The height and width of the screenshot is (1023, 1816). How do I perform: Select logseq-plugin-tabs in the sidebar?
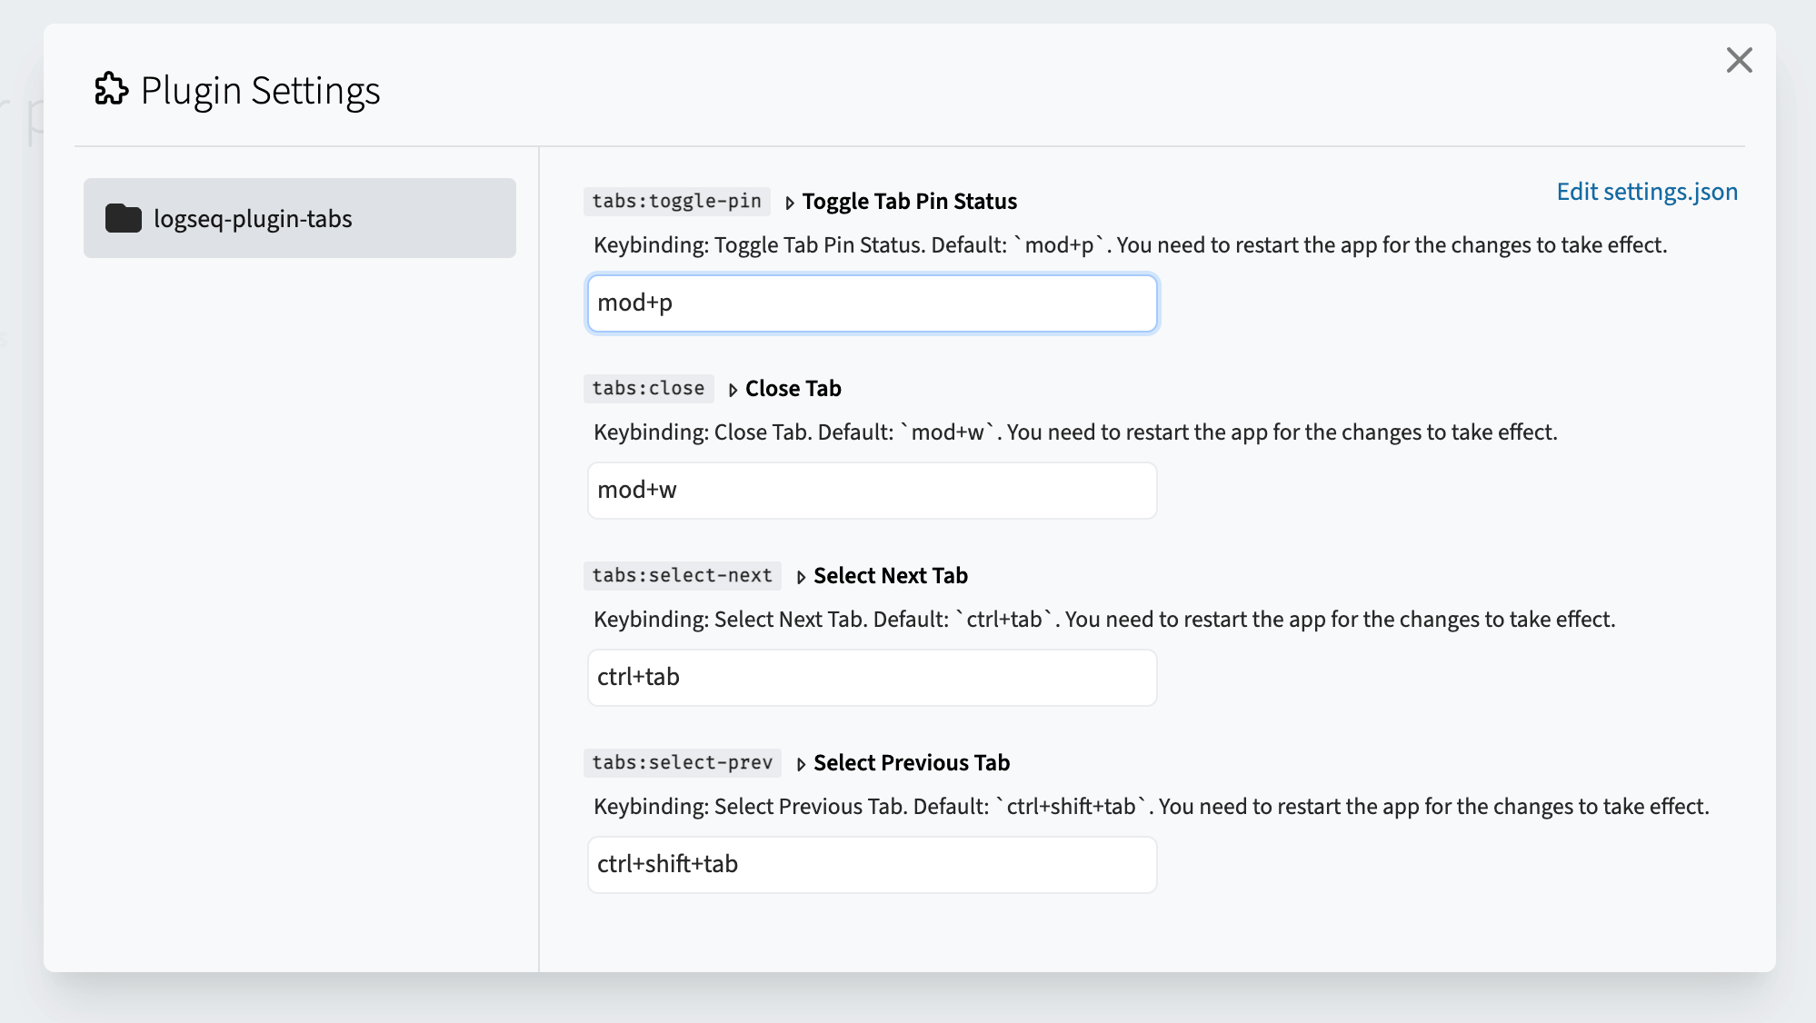[x=299, y=218]
